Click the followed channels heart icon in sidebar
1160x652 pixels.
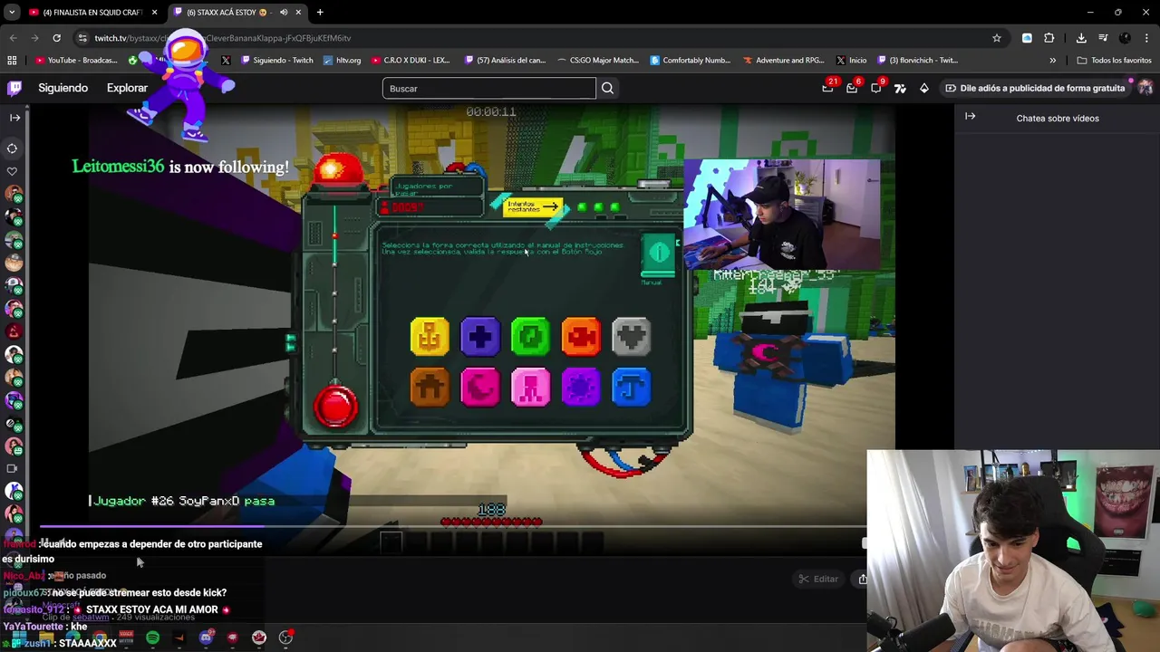tap(13, 171)
